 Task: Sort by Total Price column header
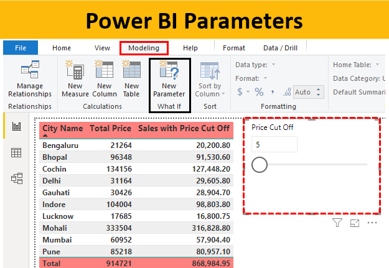pos(110,129)
